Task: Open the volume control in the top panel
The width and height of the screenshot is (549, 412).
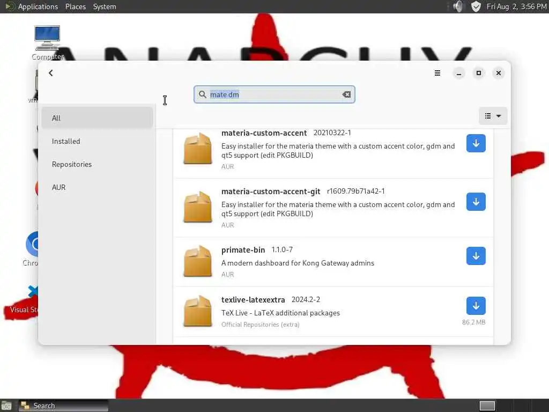Action: pyautogui.click(x=458, y=6)
